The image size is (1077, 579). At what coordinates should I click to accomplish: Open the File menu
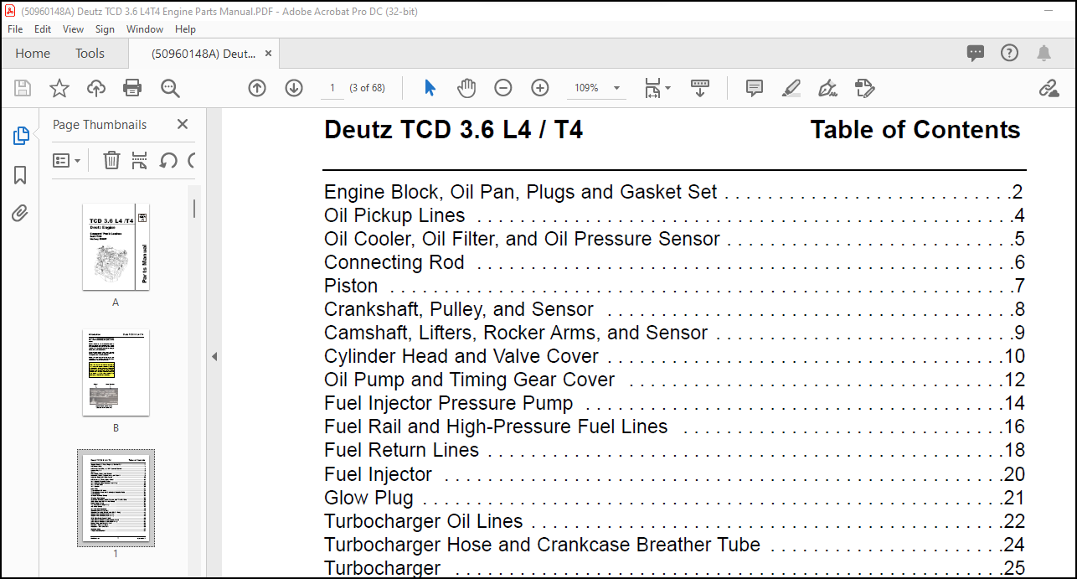click(x=15, y=29)
